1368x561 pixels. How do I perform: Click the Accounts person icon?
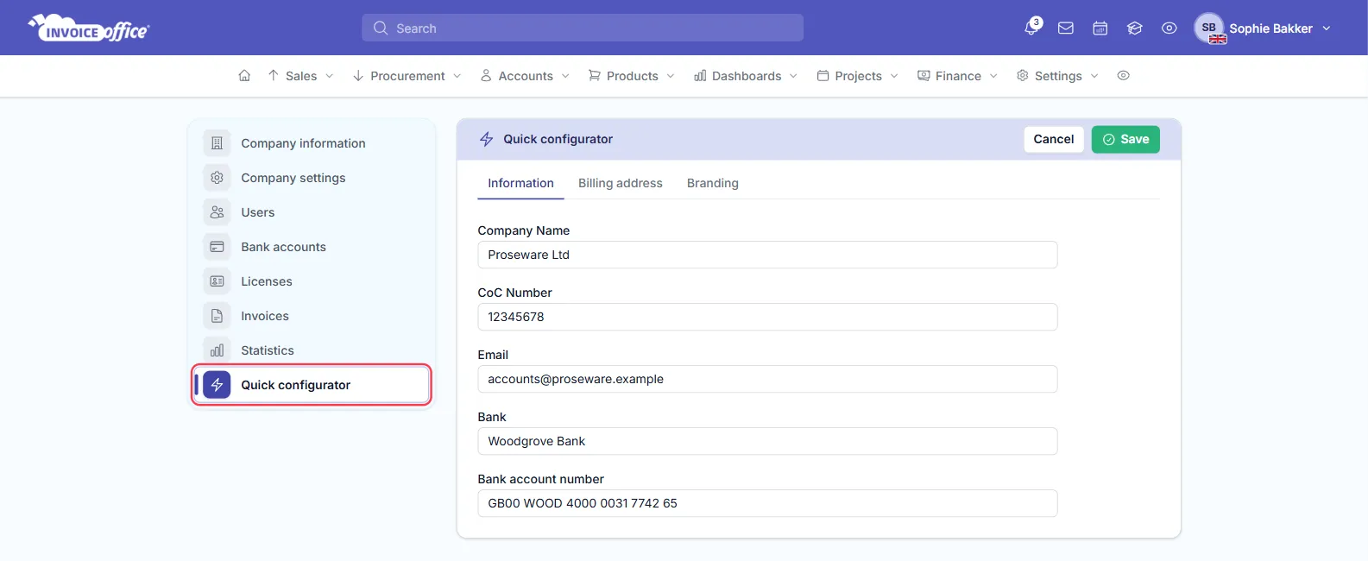tap(486, 76)
